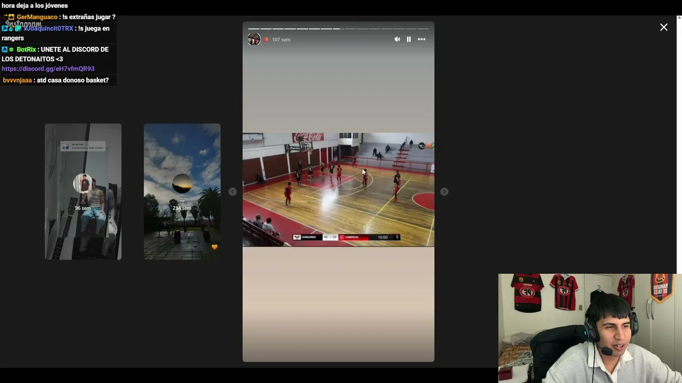
Task: Mute the story audio with speaker icon
Action: click(x=397, y=39)
